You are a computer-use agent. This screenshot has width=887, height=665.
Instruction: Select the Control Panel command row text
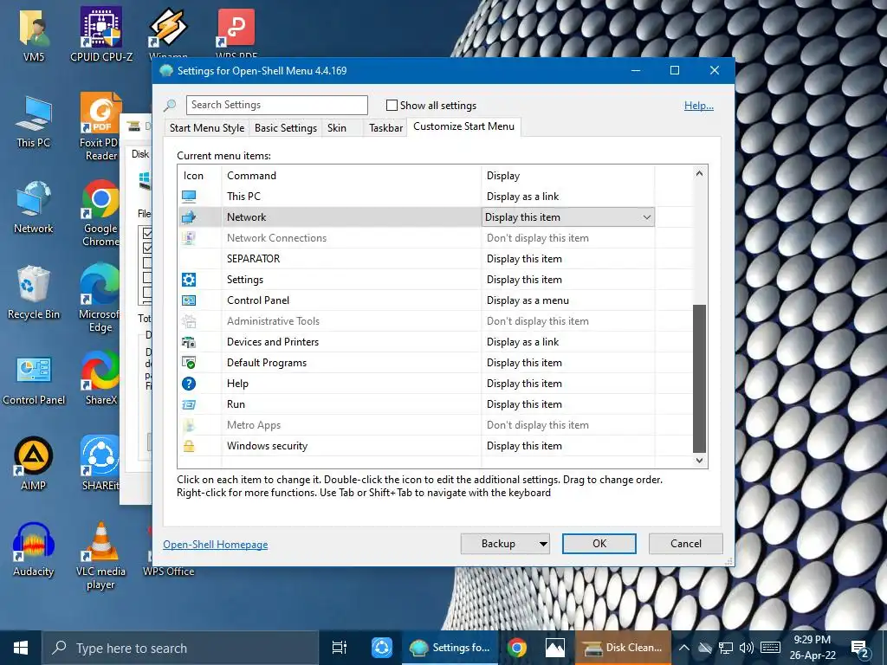(258, 300)
